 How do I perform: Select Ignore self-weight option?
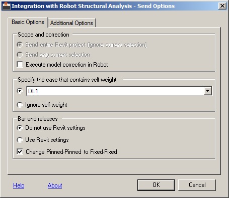20,105
